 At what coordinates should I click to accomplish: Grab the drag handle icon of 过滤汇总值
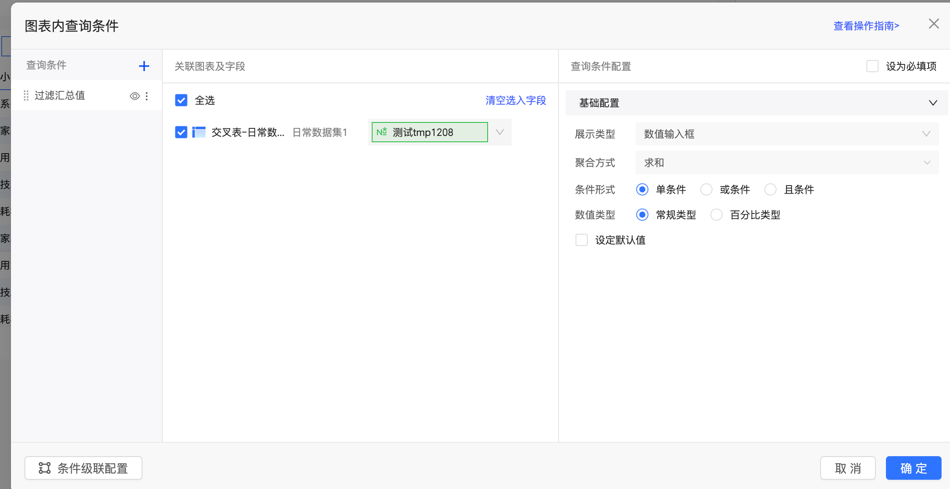tap(26, 96)
